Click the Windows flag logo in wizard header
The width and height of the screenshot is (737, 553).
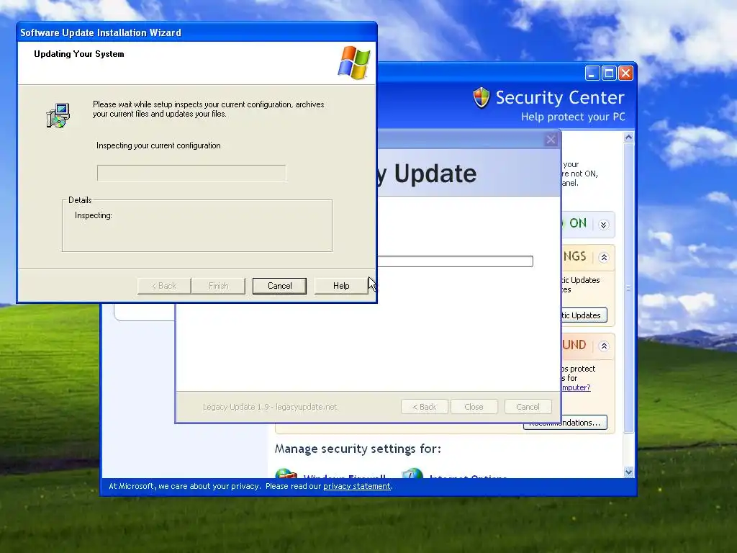point(354,63)
